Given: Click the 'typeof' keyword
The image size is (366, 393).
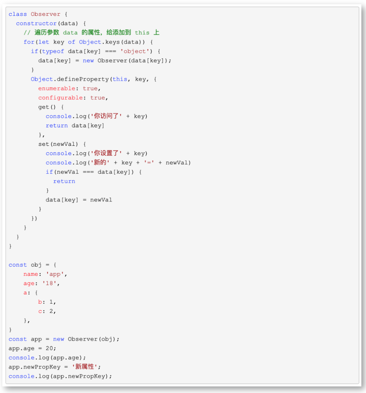Looking at the screenshot, I should point(53,51).
